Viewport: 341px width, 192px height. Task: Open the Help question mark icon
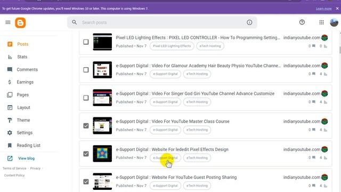(x=302, y=22)
